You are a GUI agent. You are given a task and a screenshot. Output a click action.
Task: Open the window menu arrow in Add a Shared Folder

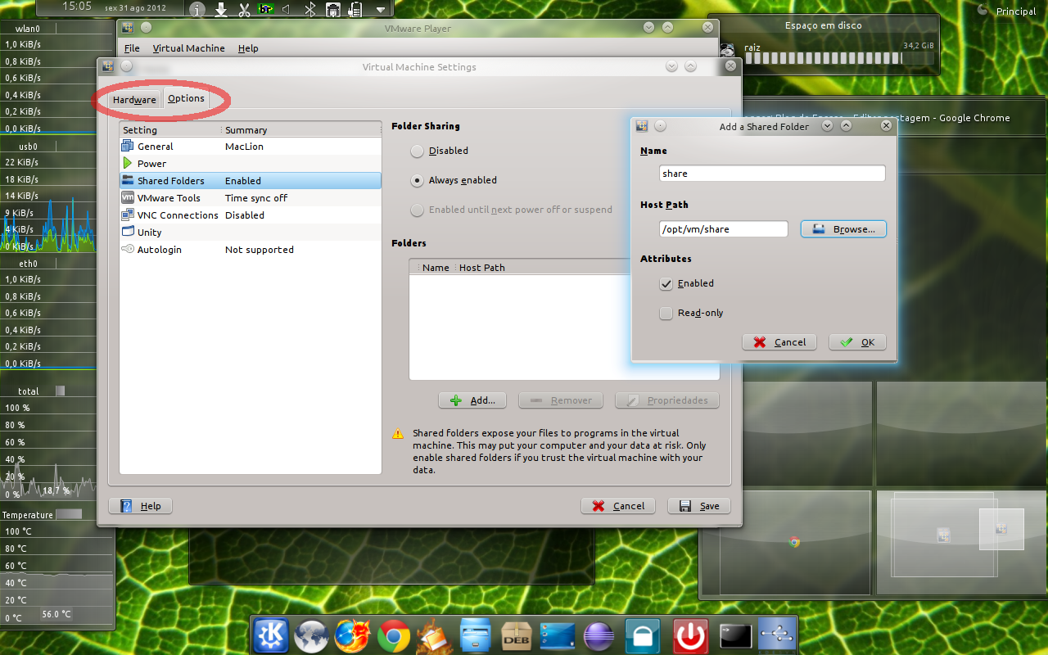pyautogui.click(x=827, y=126)
